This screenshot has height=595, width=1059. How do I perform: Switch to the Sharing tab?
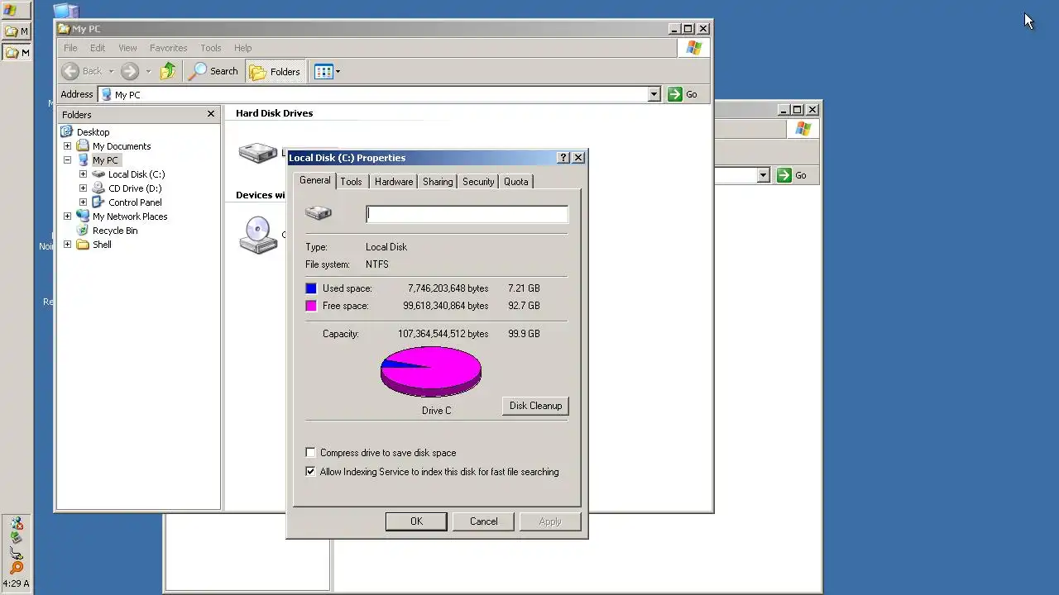point(438,182)
